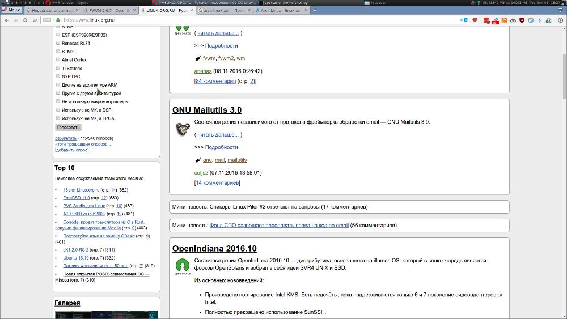Check Другие с другой архитектурой
The image size is (567, 319).
(58, 93)
